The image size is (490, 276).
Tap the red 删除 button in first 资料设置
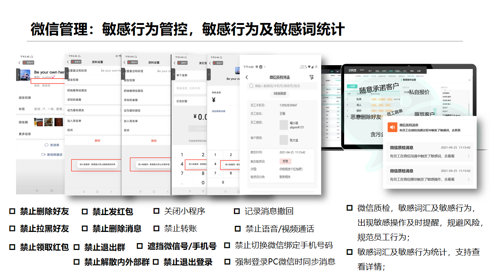(x=97, y=141)
